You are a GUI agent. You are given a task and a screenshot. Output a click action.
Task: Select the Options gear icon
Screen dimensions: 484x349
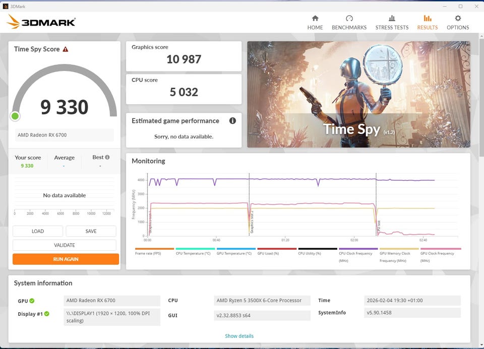click(458, 18)
